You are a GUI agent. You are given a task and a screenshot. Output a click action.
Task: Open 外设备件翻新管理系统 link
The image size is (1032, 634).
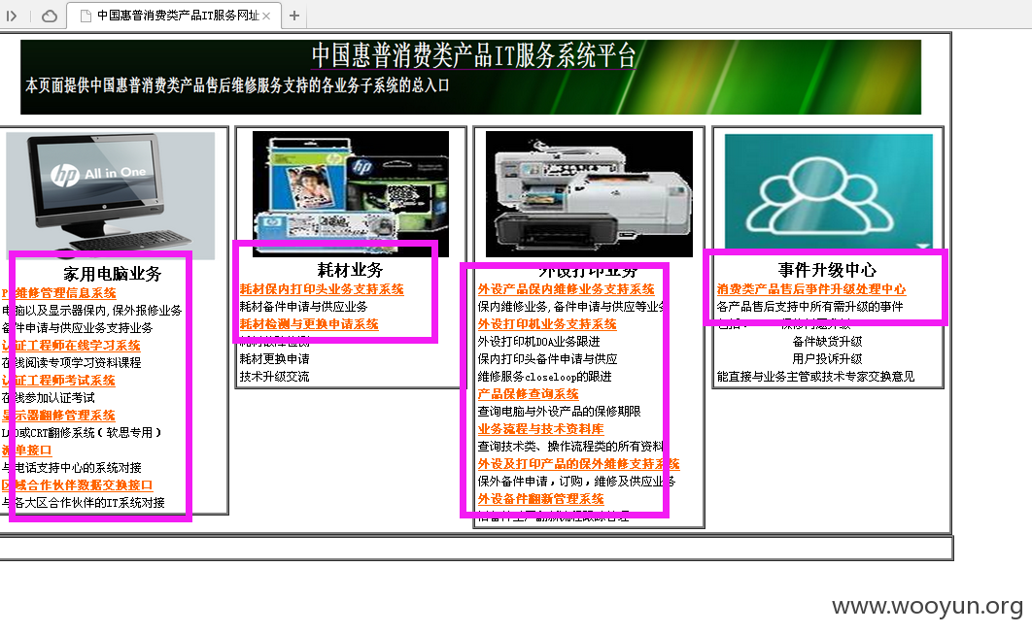tap(540, 499)
